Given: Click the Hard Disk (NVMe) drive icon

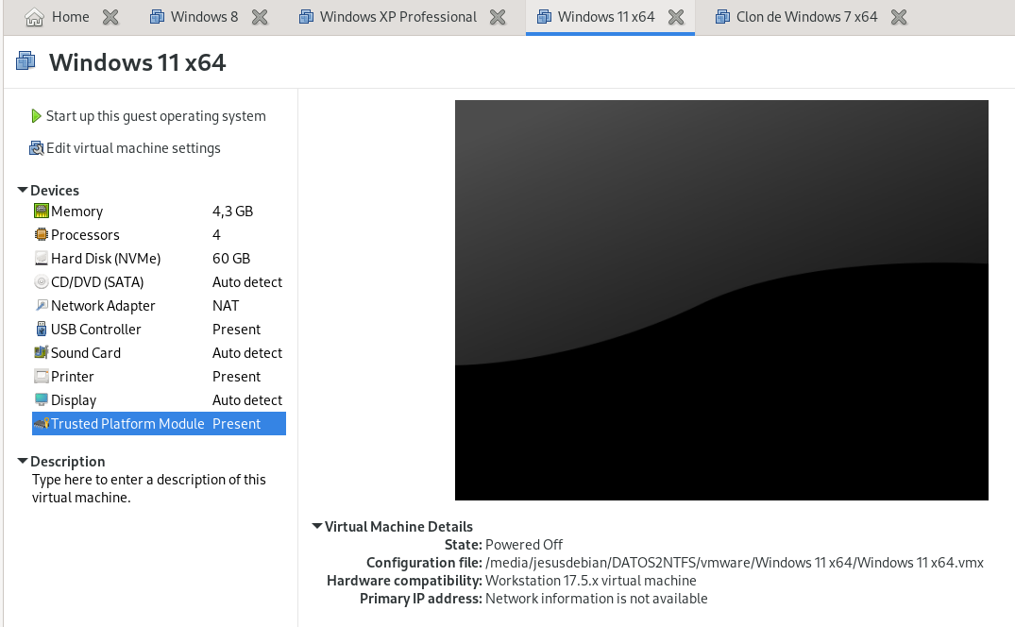Looking at the screenshot, I should [x=42, y=258].
